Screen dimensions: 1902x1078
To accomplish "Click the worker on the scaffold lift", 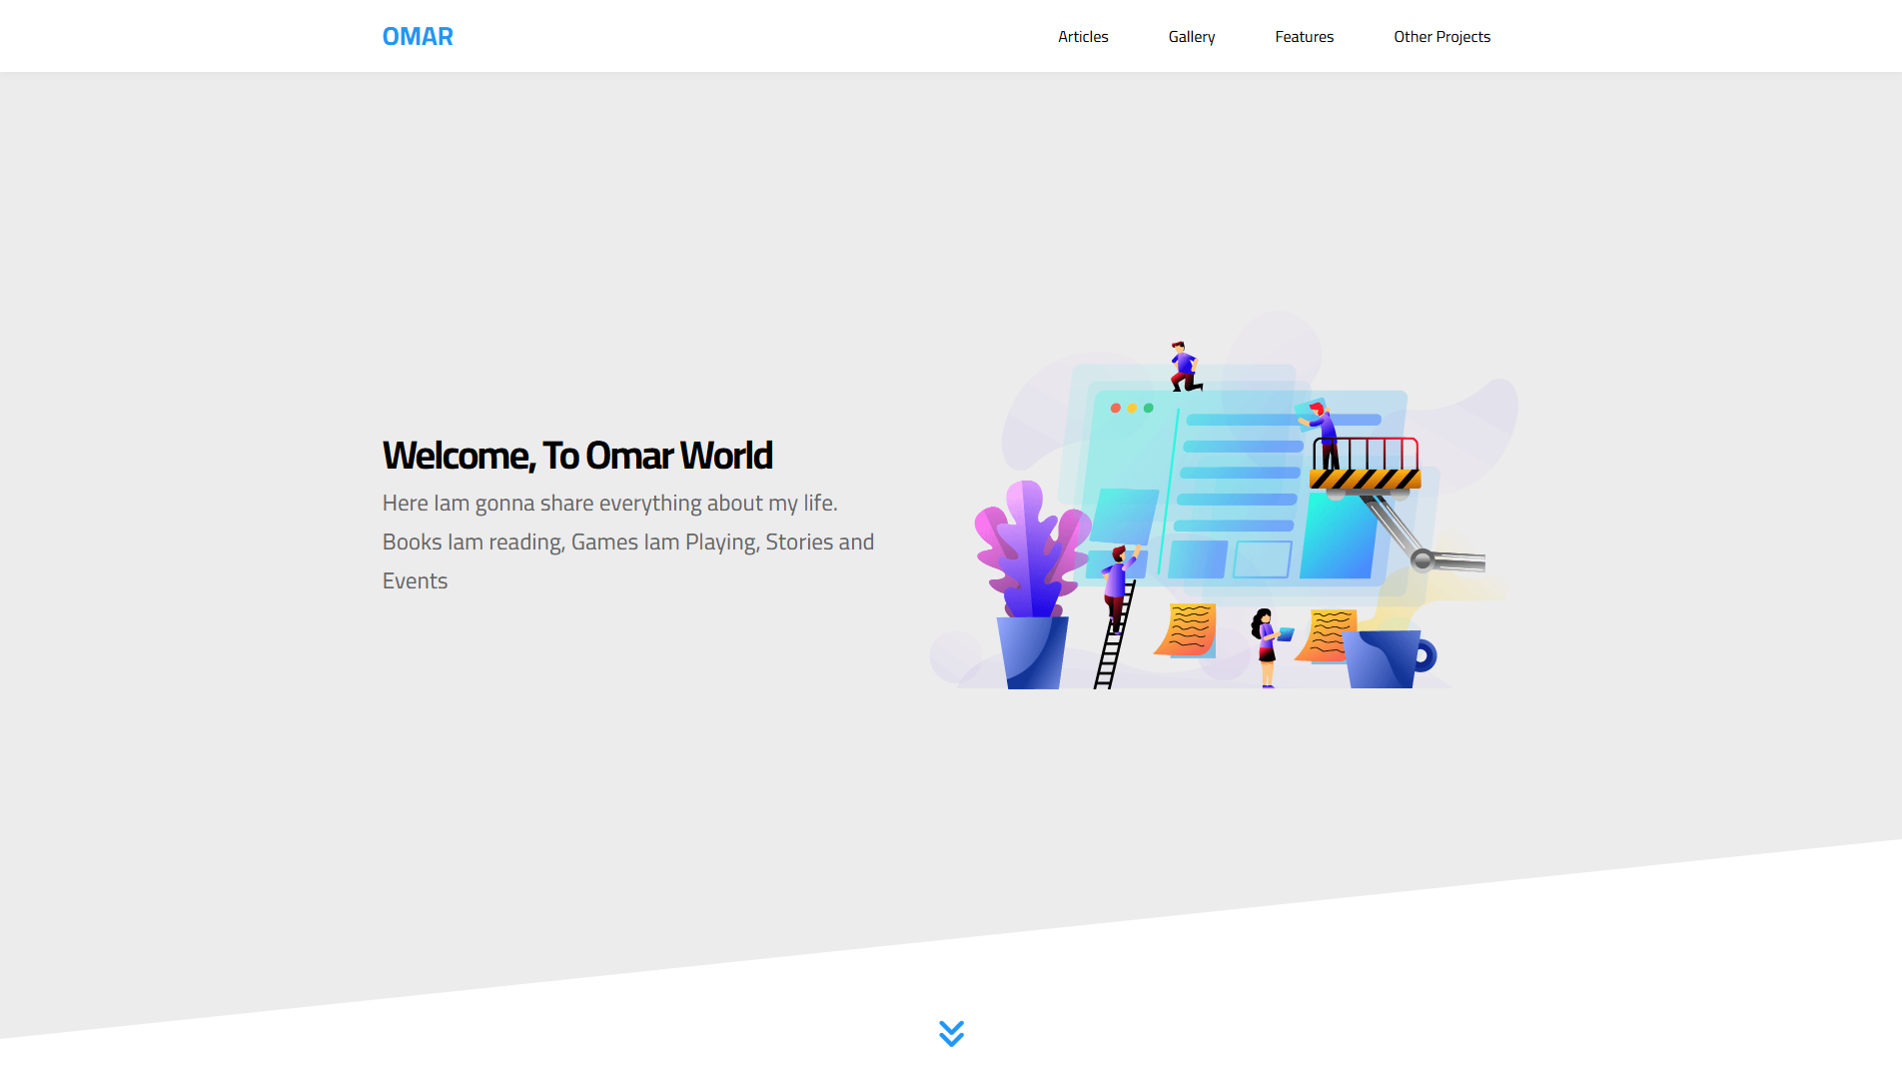I will pos(1324,434).
